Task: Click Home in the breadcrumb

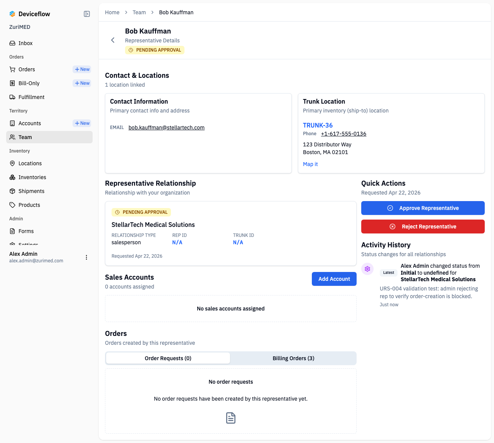Action: 112,12
